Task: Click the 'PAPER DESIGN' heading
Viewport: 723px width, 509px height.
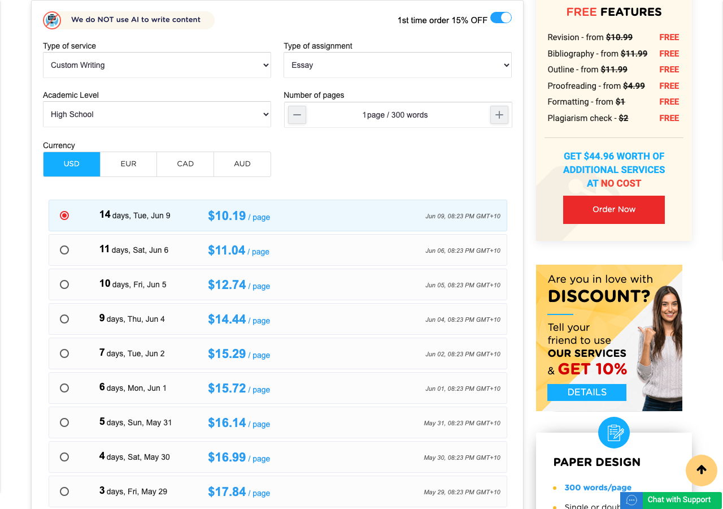Action: pyautogui.click(x=597, y=462)
